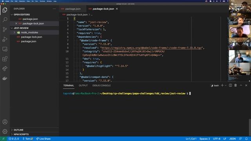Open the registry.npmjs.org code-frame URL link

(x=151, y=48)
